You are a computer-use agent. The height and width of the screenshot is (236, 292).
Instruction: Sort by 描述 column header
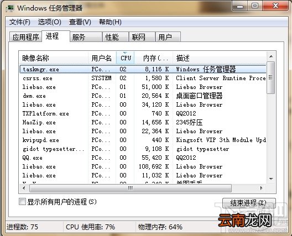(x=220, y=58)
